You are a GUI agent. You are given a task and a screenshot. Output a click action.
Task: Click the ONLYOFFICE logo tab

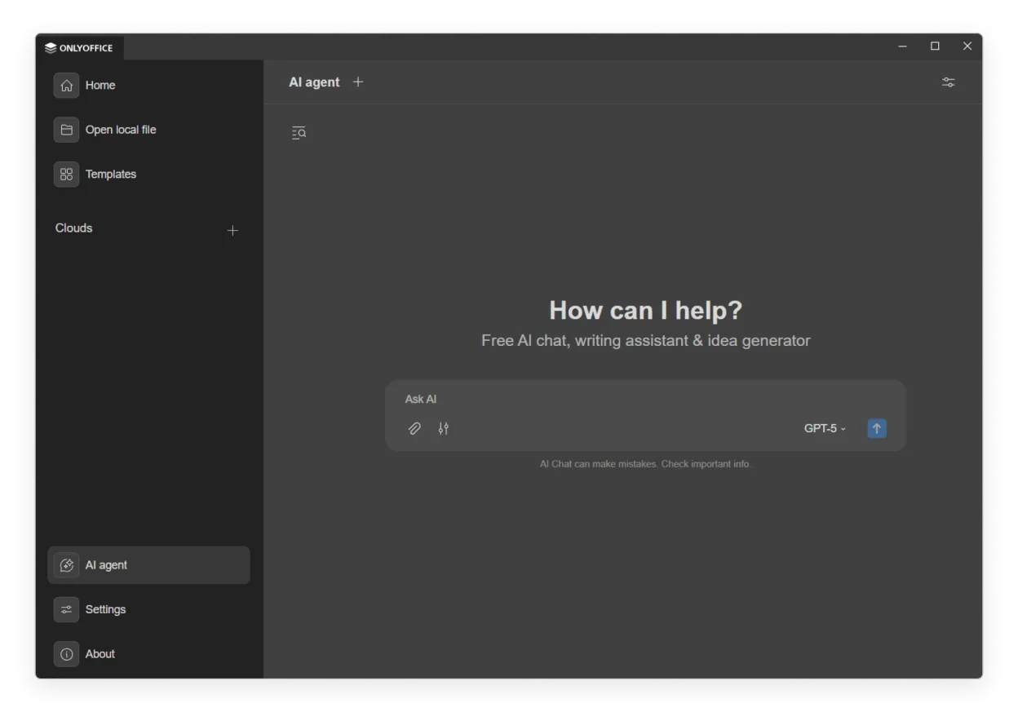80,47
